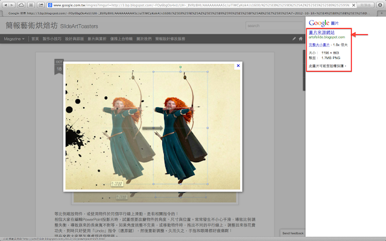Open the 關於我們 menu item

coord(144,39)
